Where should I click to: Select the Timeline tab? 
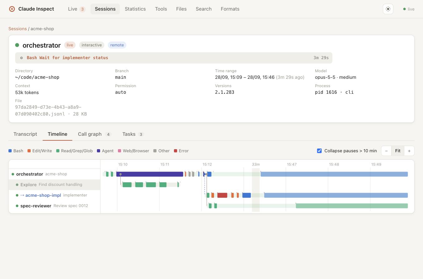57,134
